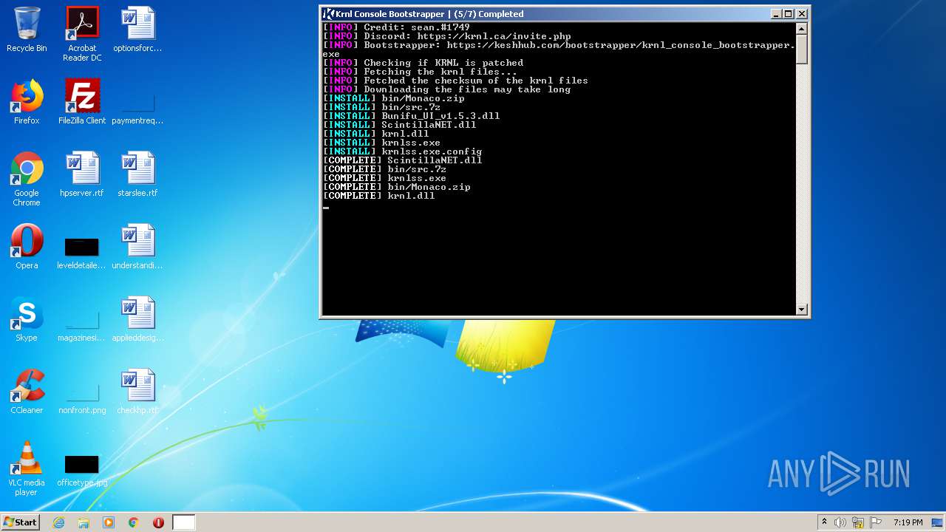Image resolution: width=946 pixels, height=532 pixels.
Task: Maximize the Krnl console window
Action: (x=788, y=14)
